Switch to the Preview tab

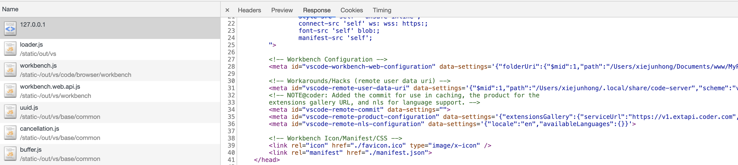[282, 10]
